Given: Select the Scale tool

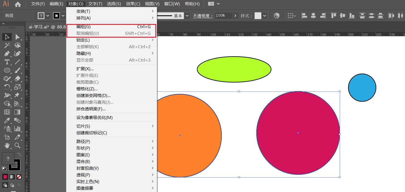Looking at the screenshot, I should pyautogui.click(x=18, y=87).
